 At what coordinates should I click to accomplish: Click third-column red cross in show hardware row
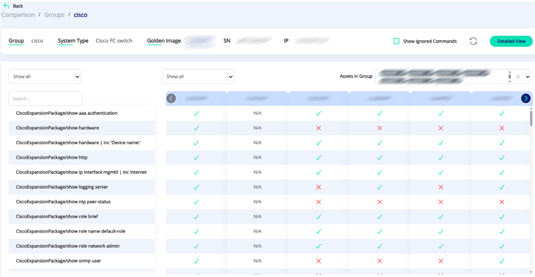coord(318,128)
